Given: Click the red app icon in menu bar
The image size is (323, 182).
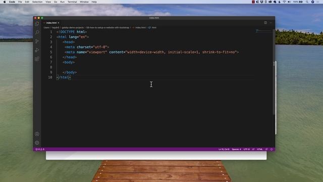Looking at the screenshot, I should click(x=253, y=2).
